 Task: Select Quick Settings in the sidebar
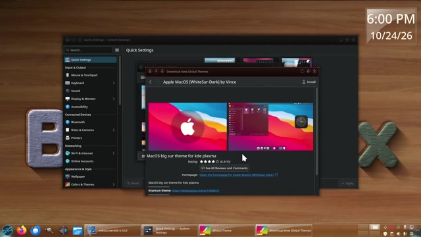[90, 60]
